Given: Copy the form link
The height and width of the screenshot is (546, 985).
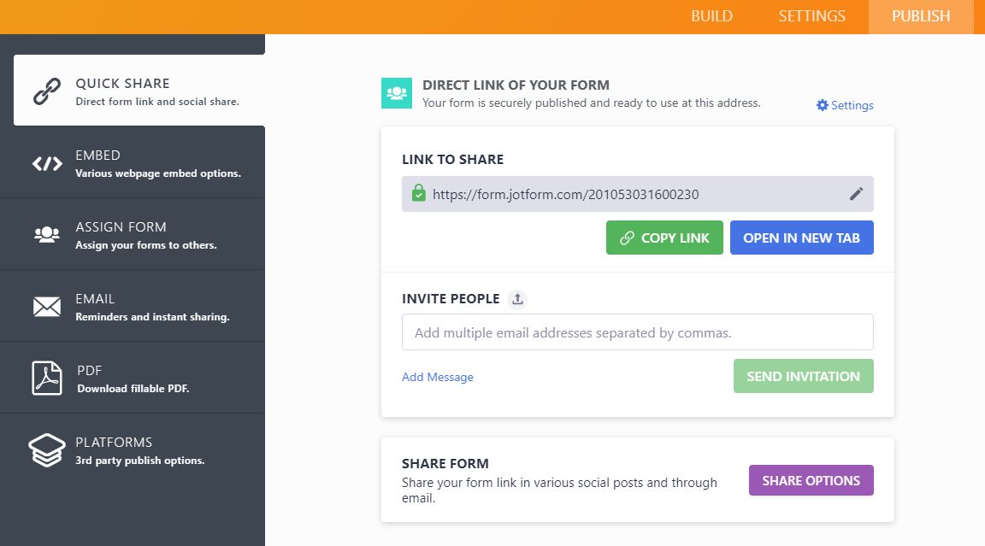Looking at the screenshot, I should 664,238.
